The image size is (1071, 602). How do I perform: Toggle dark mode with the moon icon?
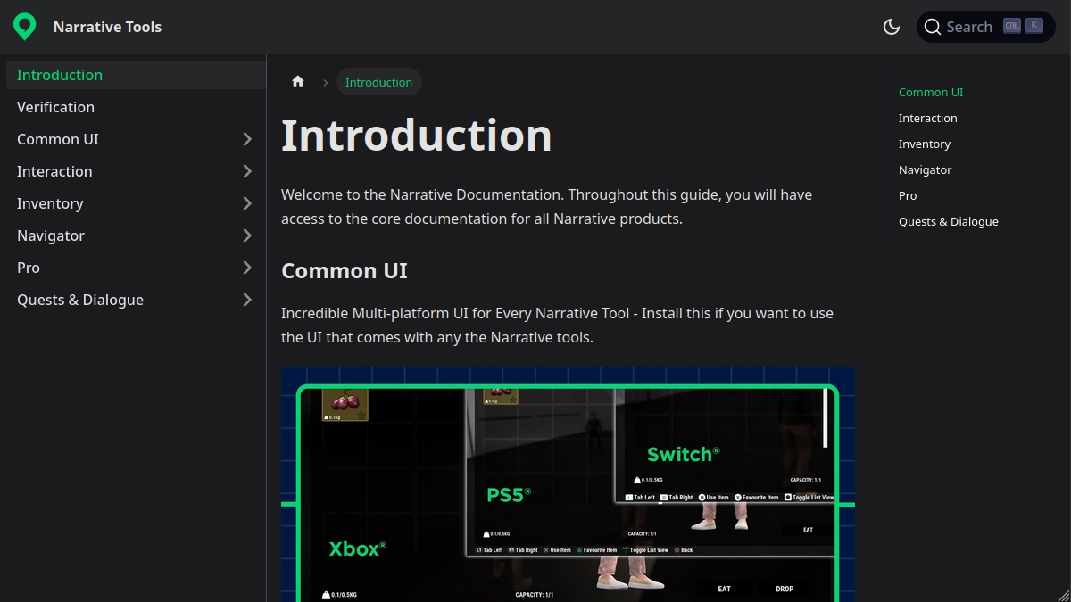click(x=891, y=27)
